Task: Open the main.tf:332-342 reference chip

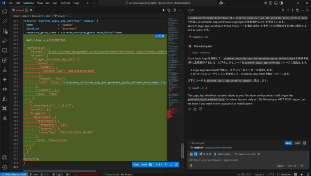Action: [198, 37]
